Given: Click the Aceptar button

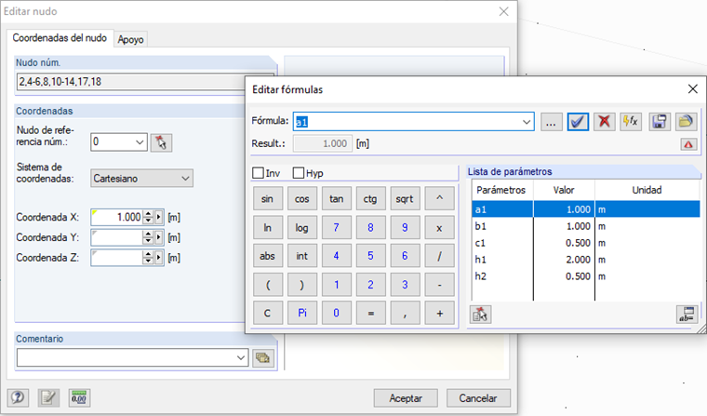Looking at the screenshot, I should coord(405,397).
